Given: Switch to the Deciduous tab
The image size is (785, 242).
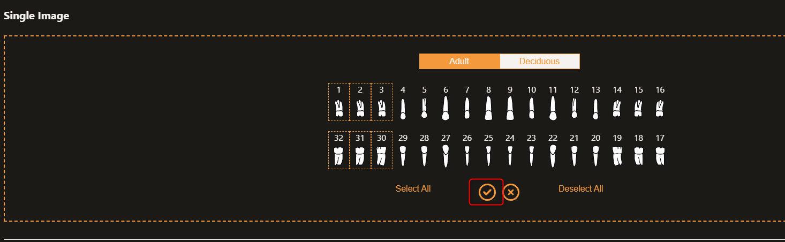Looking at the screenshot, I should coord(539,61).
